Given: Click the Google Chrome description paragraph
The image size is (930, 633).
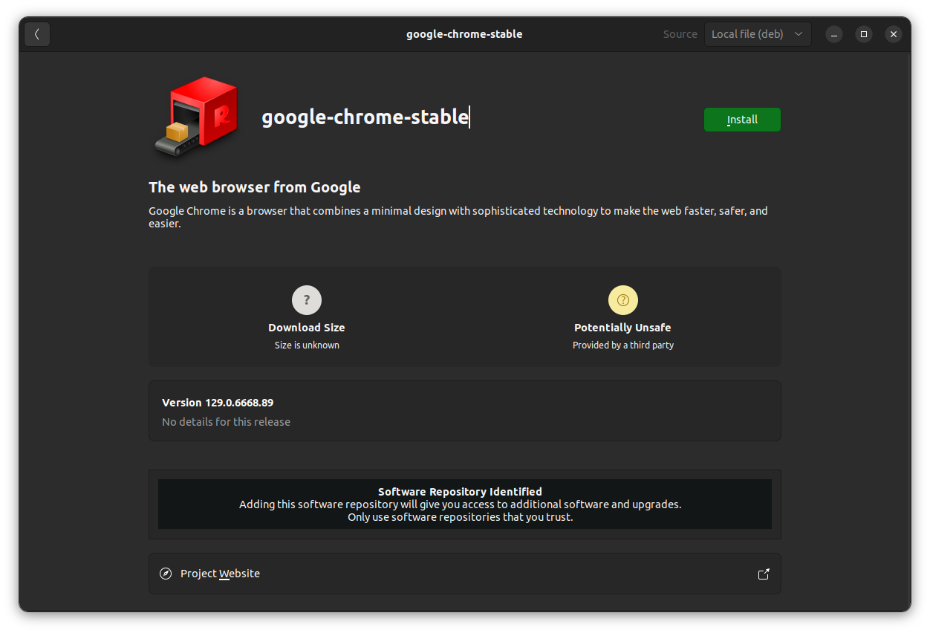Looking at the screenshot, I should tap(458, 217).
